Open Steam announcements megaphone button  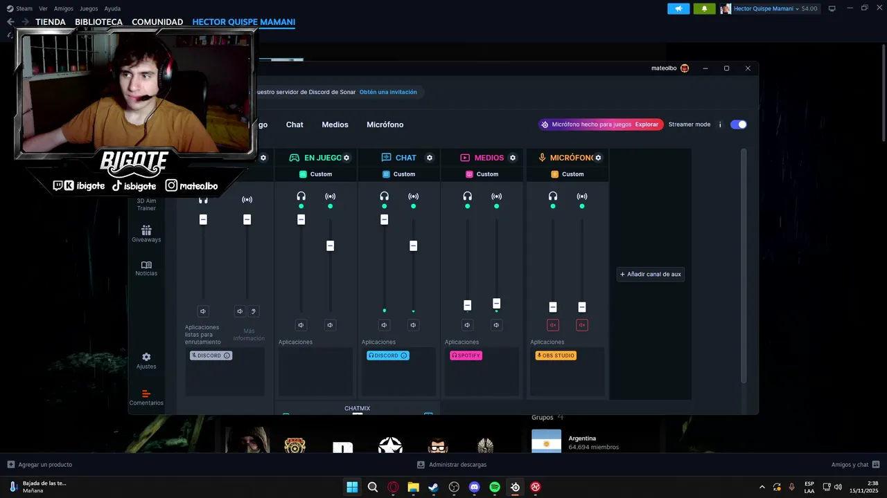(678, 8)
